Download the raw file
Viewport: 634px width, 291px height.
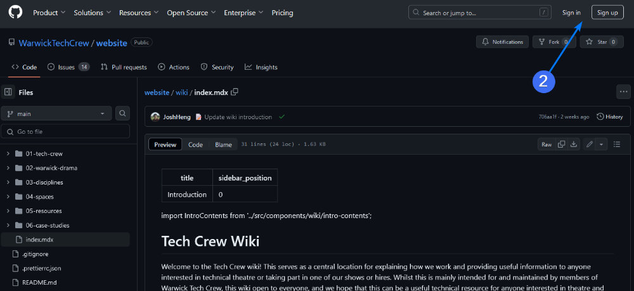click(574, 145)
